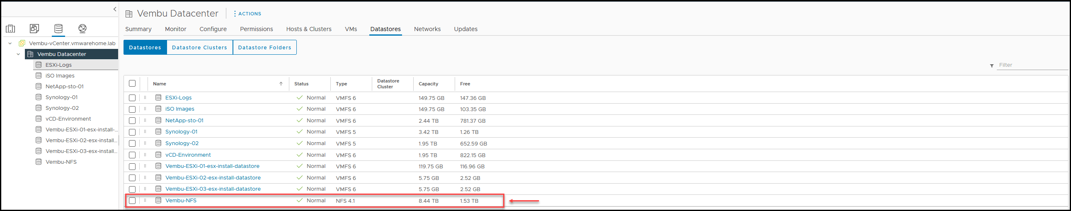Go to the Hosts & Clusters tab
Screen dimensions: 1071x211
click(309, 29)
